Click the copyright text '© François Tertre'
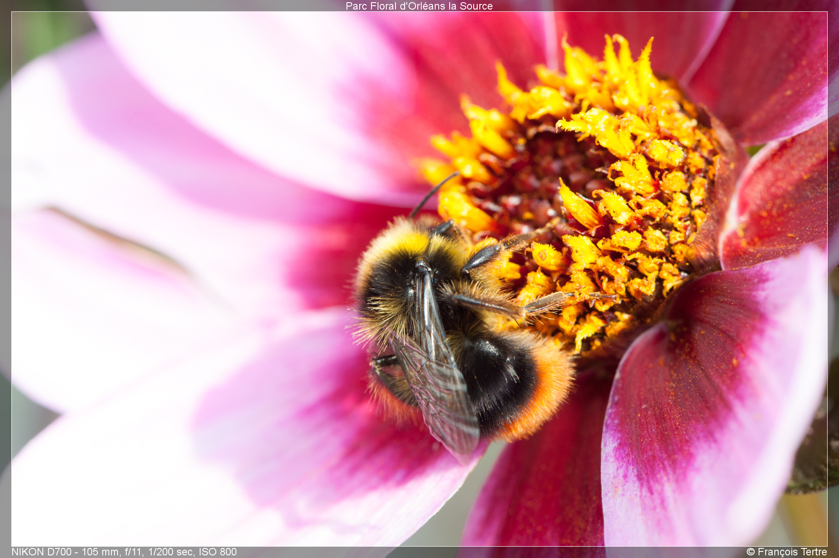Image resolution: width=839 pixels, height=558 pixels. 787,552
